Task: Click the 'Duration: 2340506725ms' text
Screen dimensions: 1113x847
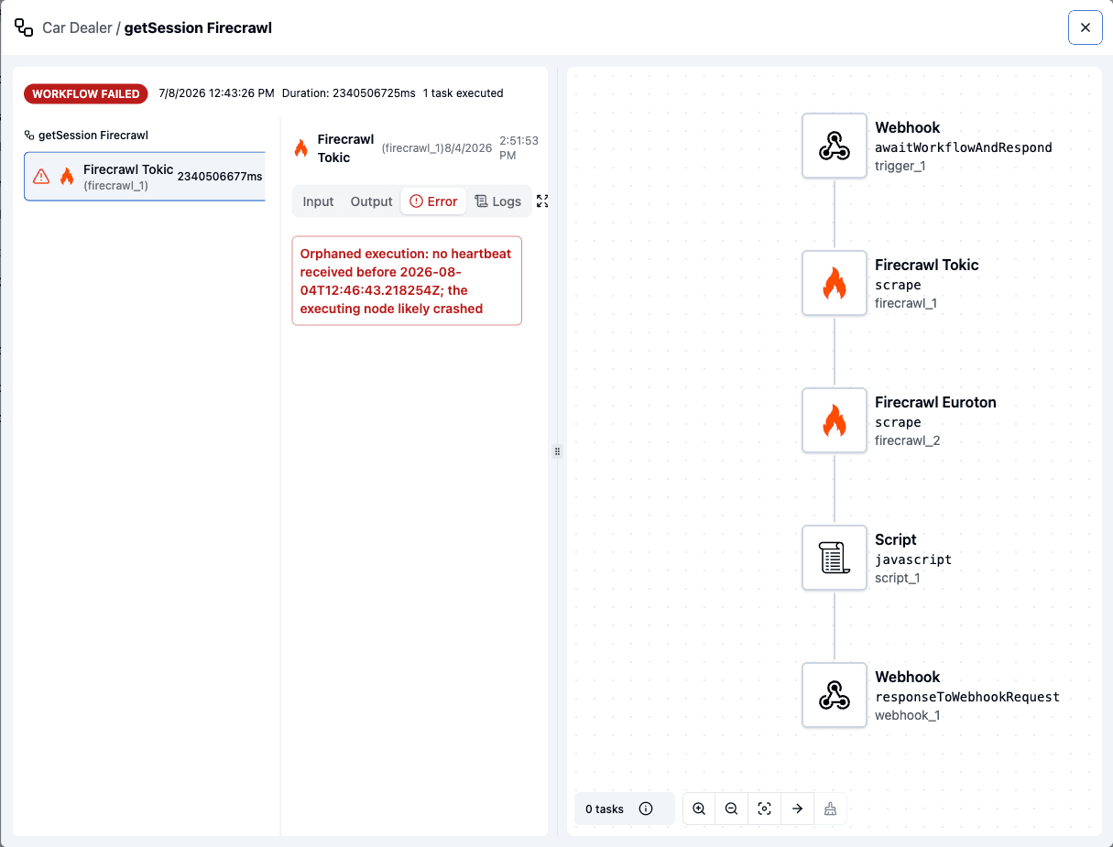Action: coord(349,93)
